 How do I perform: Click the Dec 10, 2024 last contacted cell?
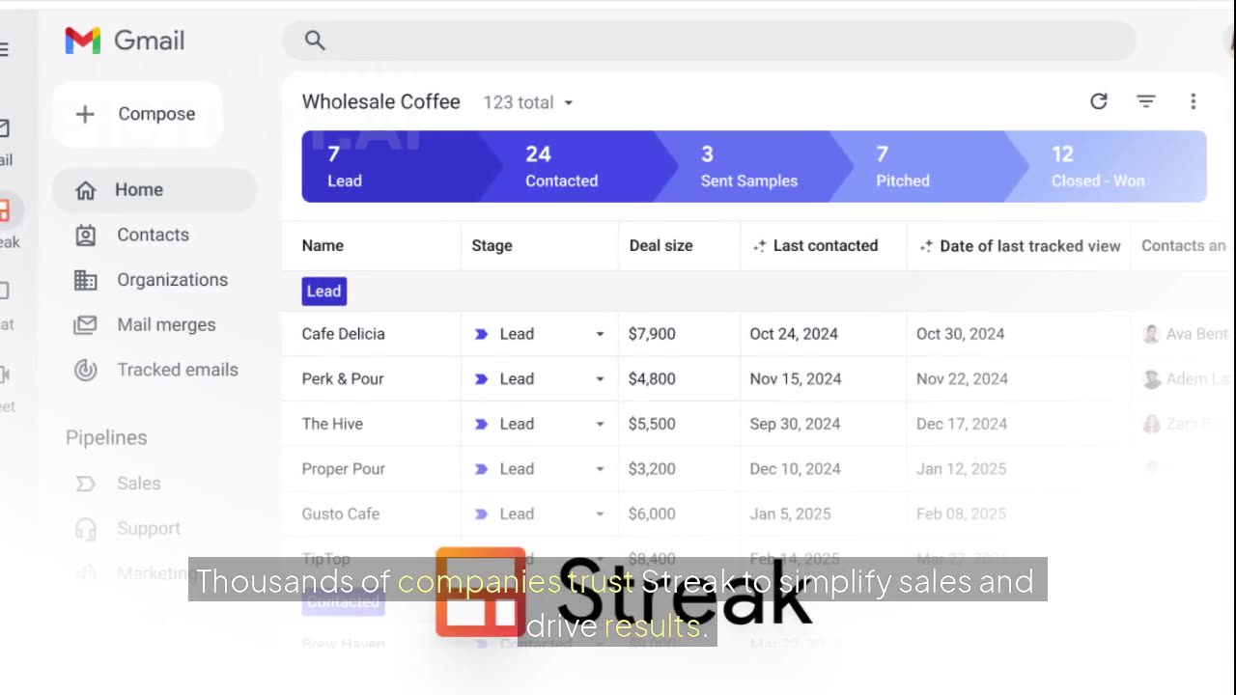point(795,469)
